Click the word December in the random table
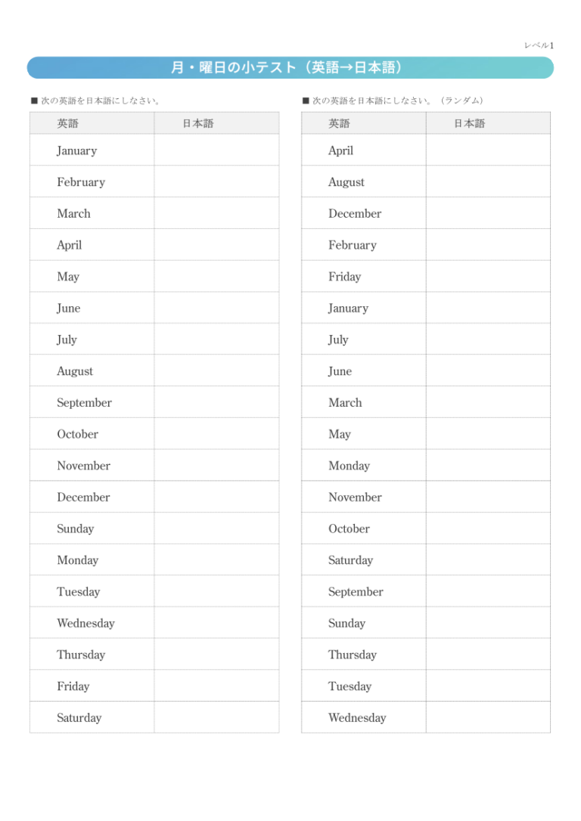This screenshot has height=821, width=581. point(355,214)
